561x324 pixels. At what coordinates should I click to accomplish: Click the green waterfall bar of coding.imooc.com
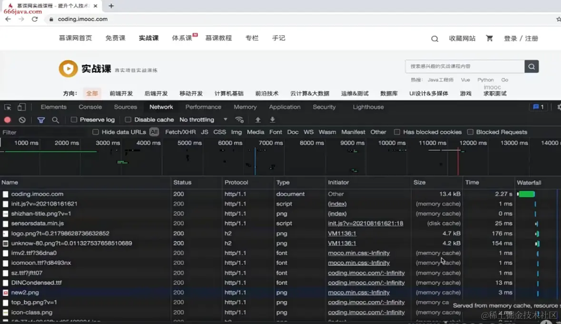(x=527, y=194)
